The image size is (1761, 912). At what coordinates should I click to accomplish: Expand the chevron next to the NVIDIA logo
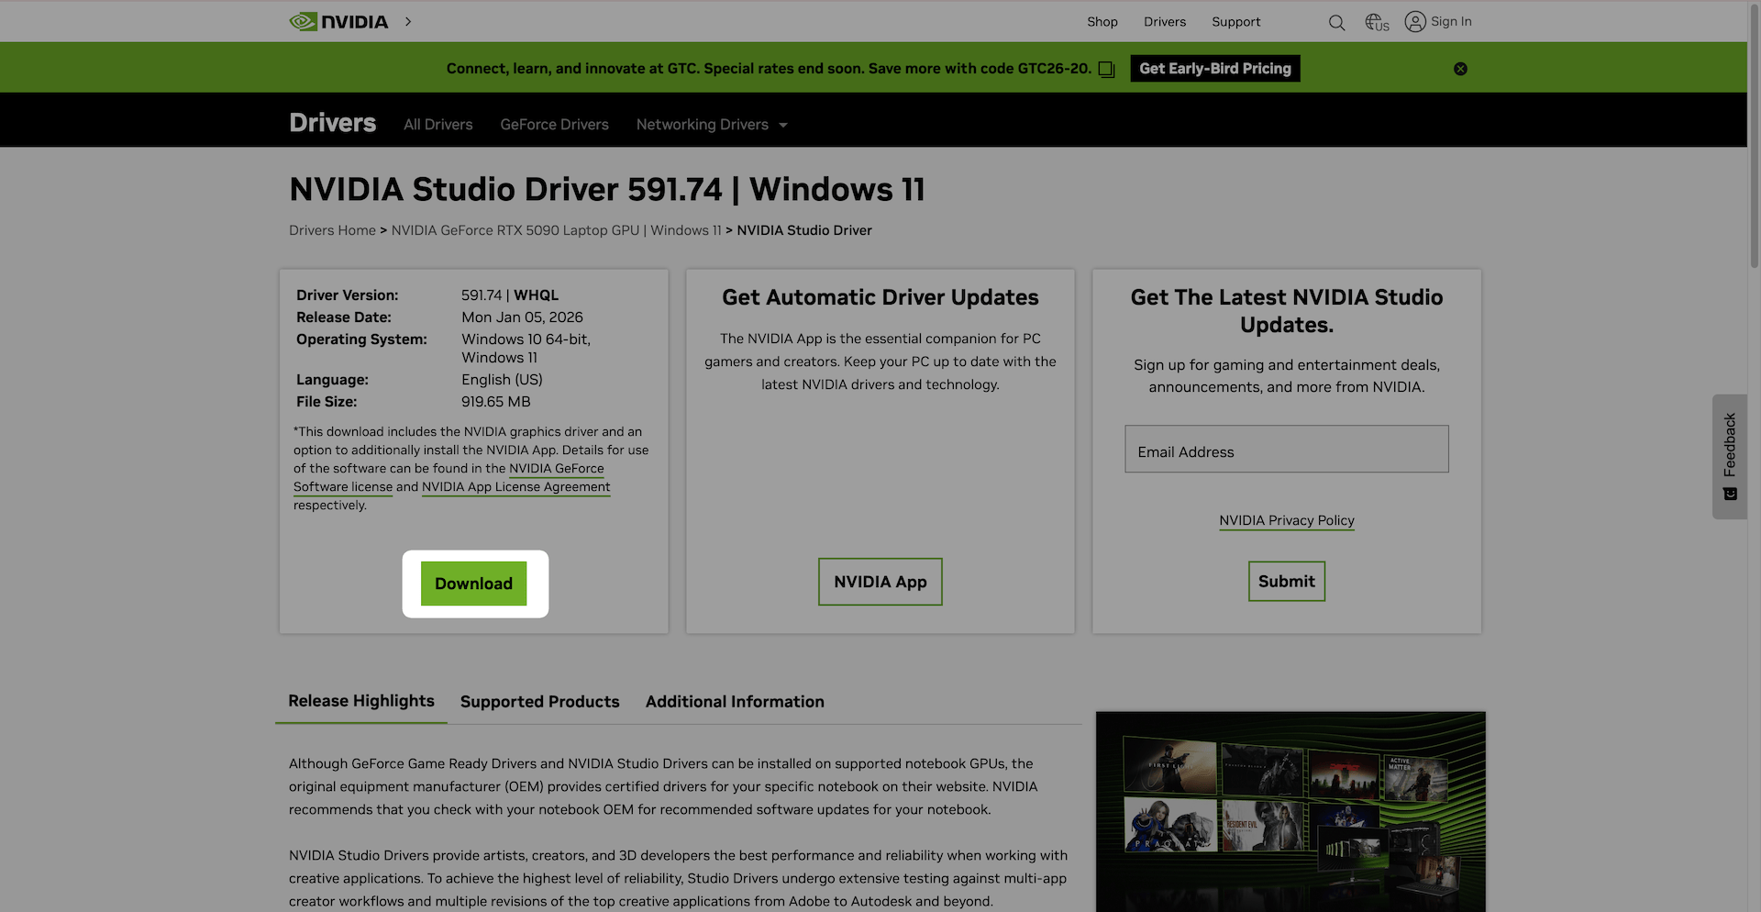(x=407, y=21)
